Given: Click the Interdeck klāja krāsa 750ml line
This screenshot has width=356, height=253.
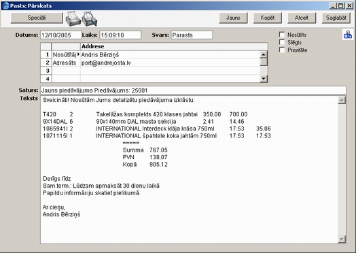Looking at the screenshot, I should pos(155,129).
